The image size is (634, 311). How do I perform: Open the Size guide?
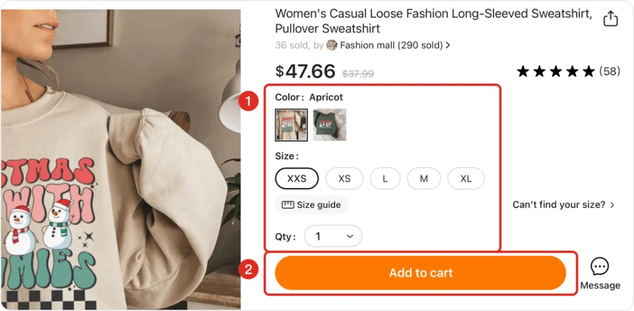pyautogui.click(x=312, y=205)
